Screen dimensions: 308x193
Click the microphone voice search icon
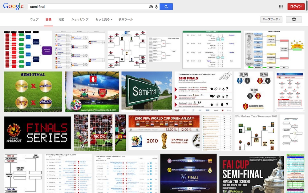click(x=156, y=7)
